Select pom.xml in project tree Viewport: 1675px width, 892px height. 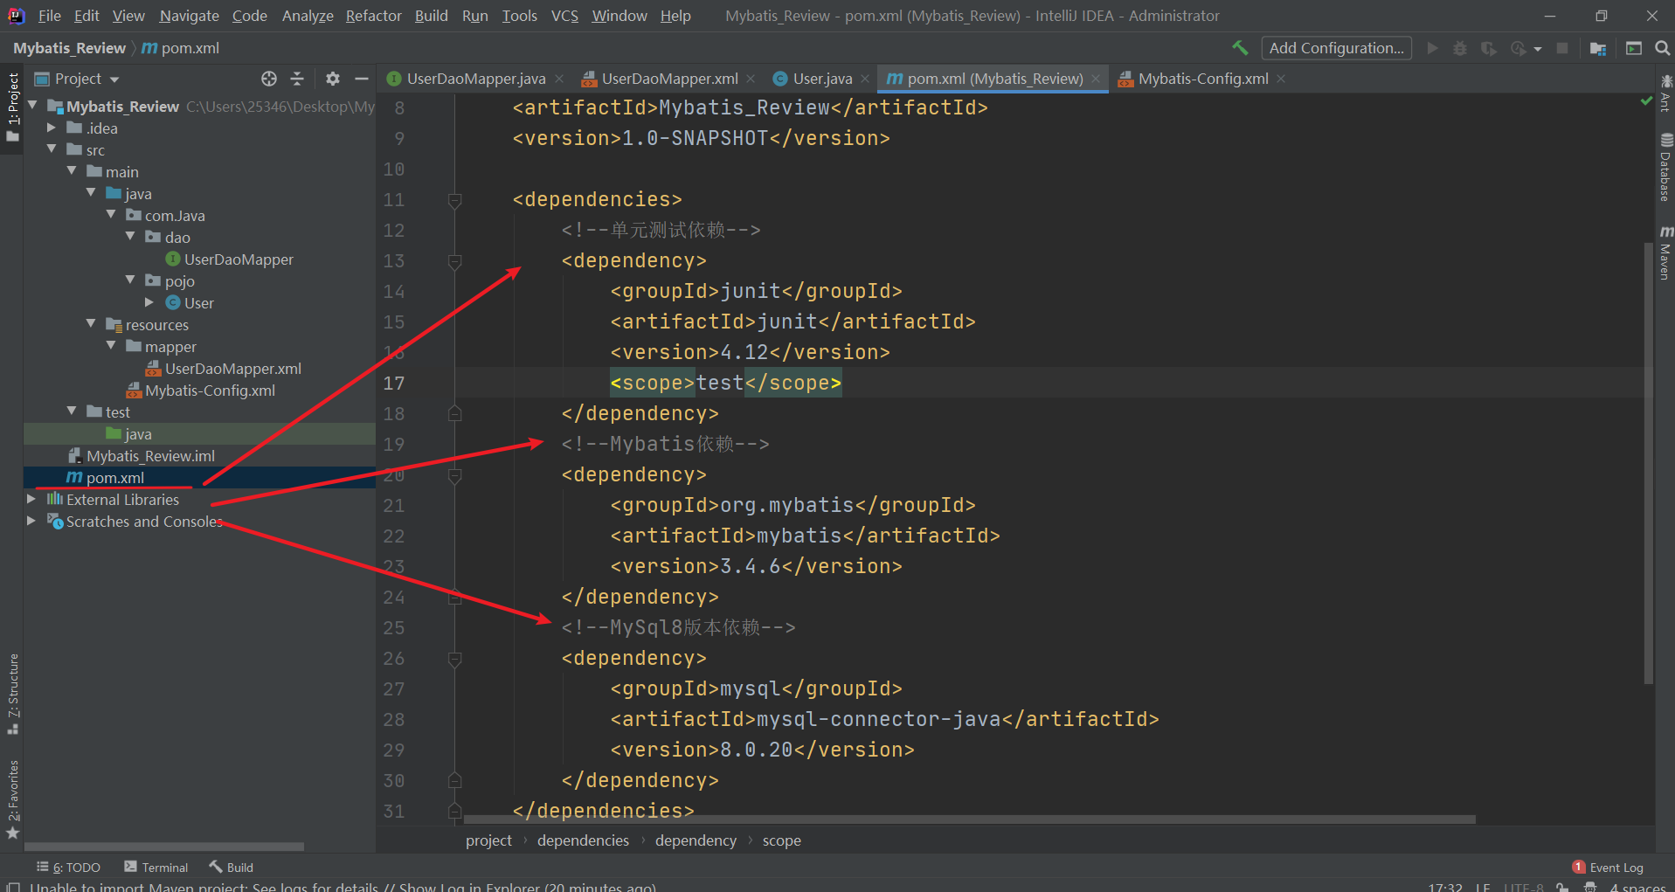point(114,478)
